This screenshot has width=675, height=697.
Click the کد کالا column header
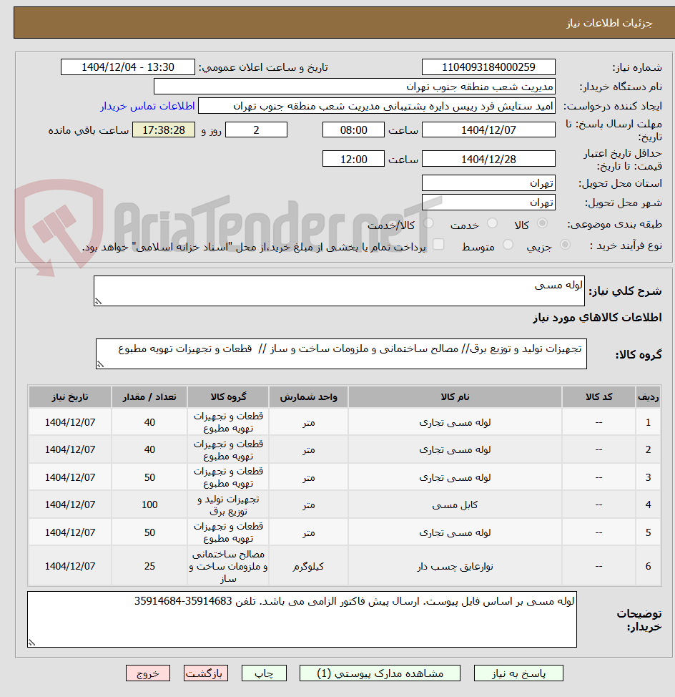tap(598, 397)
